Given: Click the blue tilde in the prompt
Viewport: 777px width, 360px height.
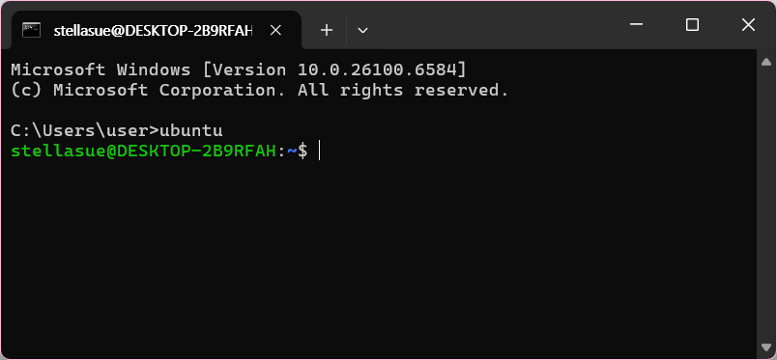Looking at the screenshot, I should pos(292,151).
